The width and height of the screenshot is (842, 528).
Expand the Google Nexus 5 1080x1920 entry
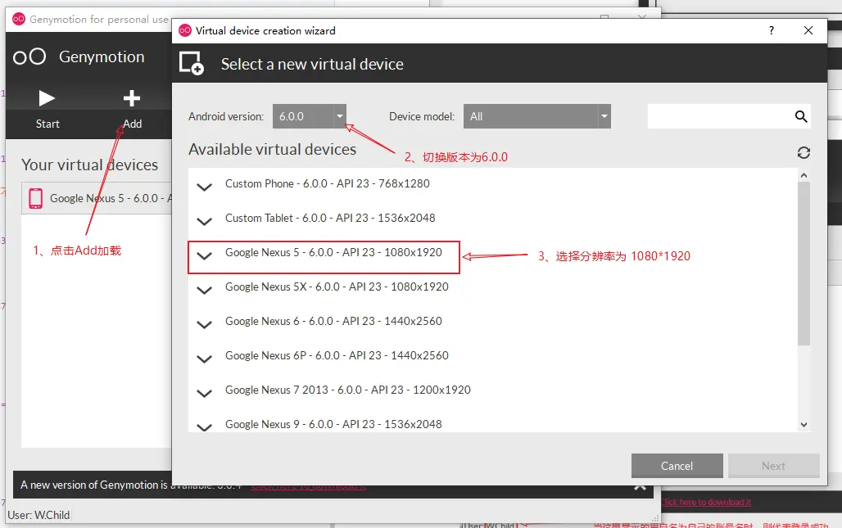[x=204, y=256]
